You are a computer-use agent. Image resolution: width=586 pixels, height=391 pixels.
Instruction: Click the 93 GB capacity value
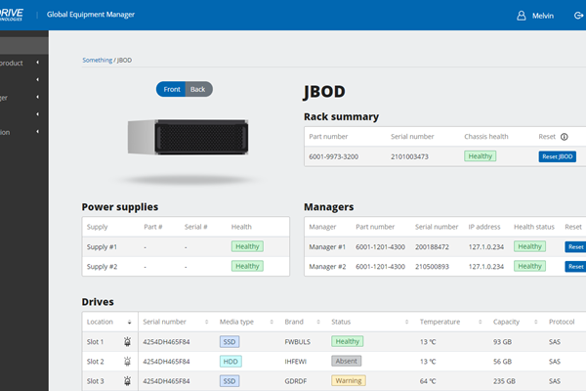pyautogui.click(x=502, y=342)
